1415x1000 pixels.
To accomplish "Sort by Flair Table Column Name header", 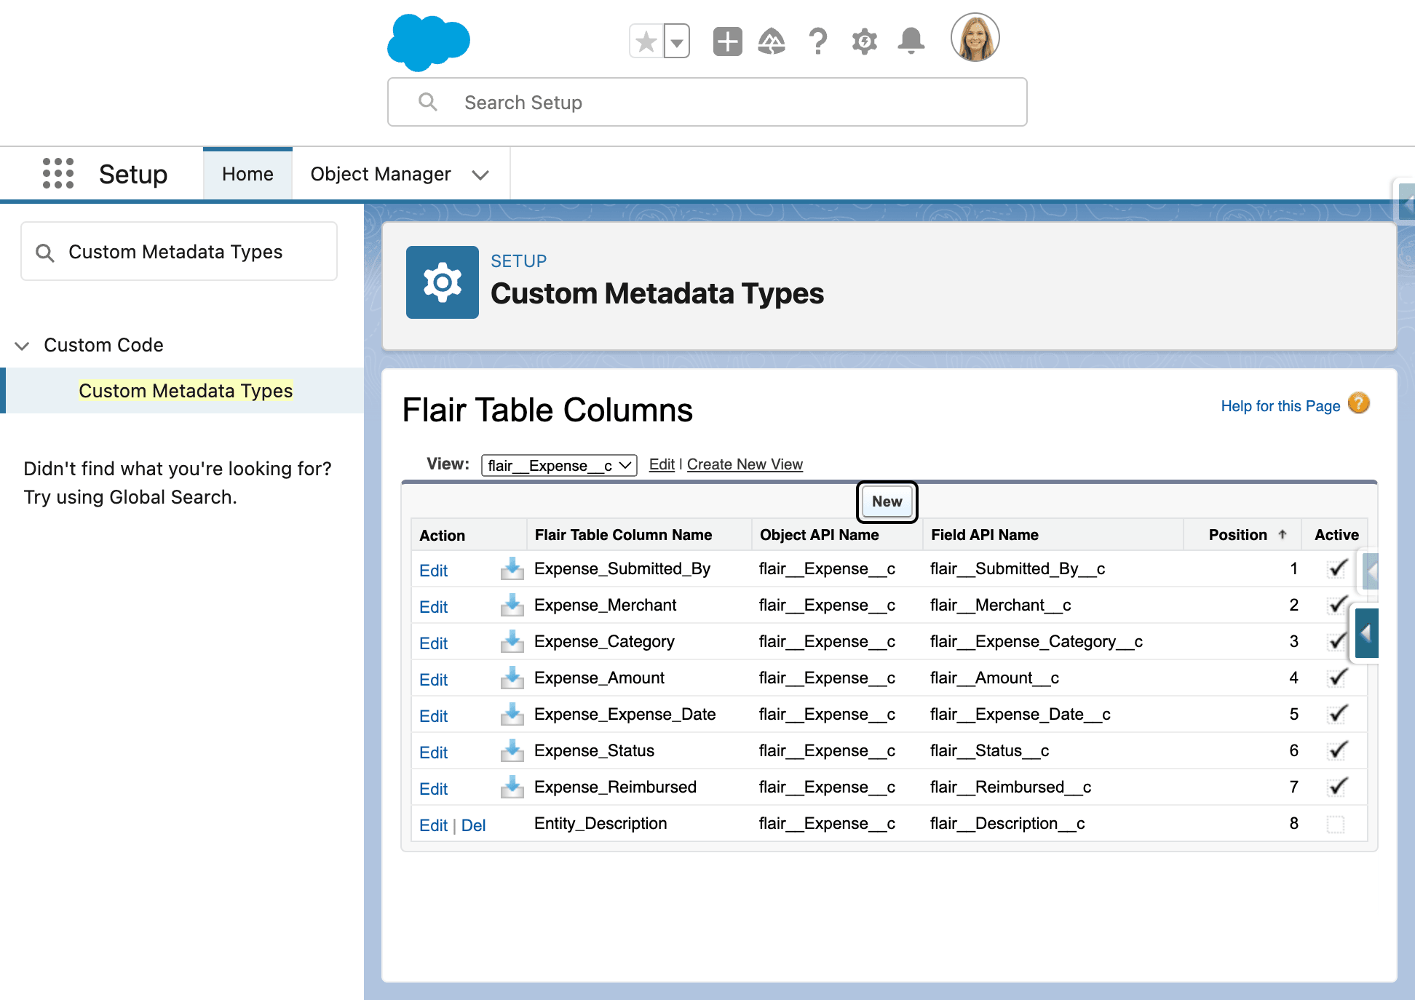I will (x=623, y=535).
